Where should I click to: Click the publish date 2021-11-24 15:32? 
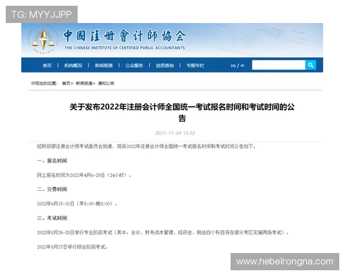click(175, 133)
